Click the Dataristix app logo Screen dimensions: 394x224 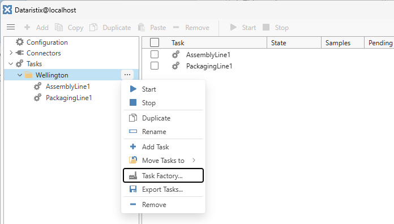pyautogui.click(x=7, y=10)
